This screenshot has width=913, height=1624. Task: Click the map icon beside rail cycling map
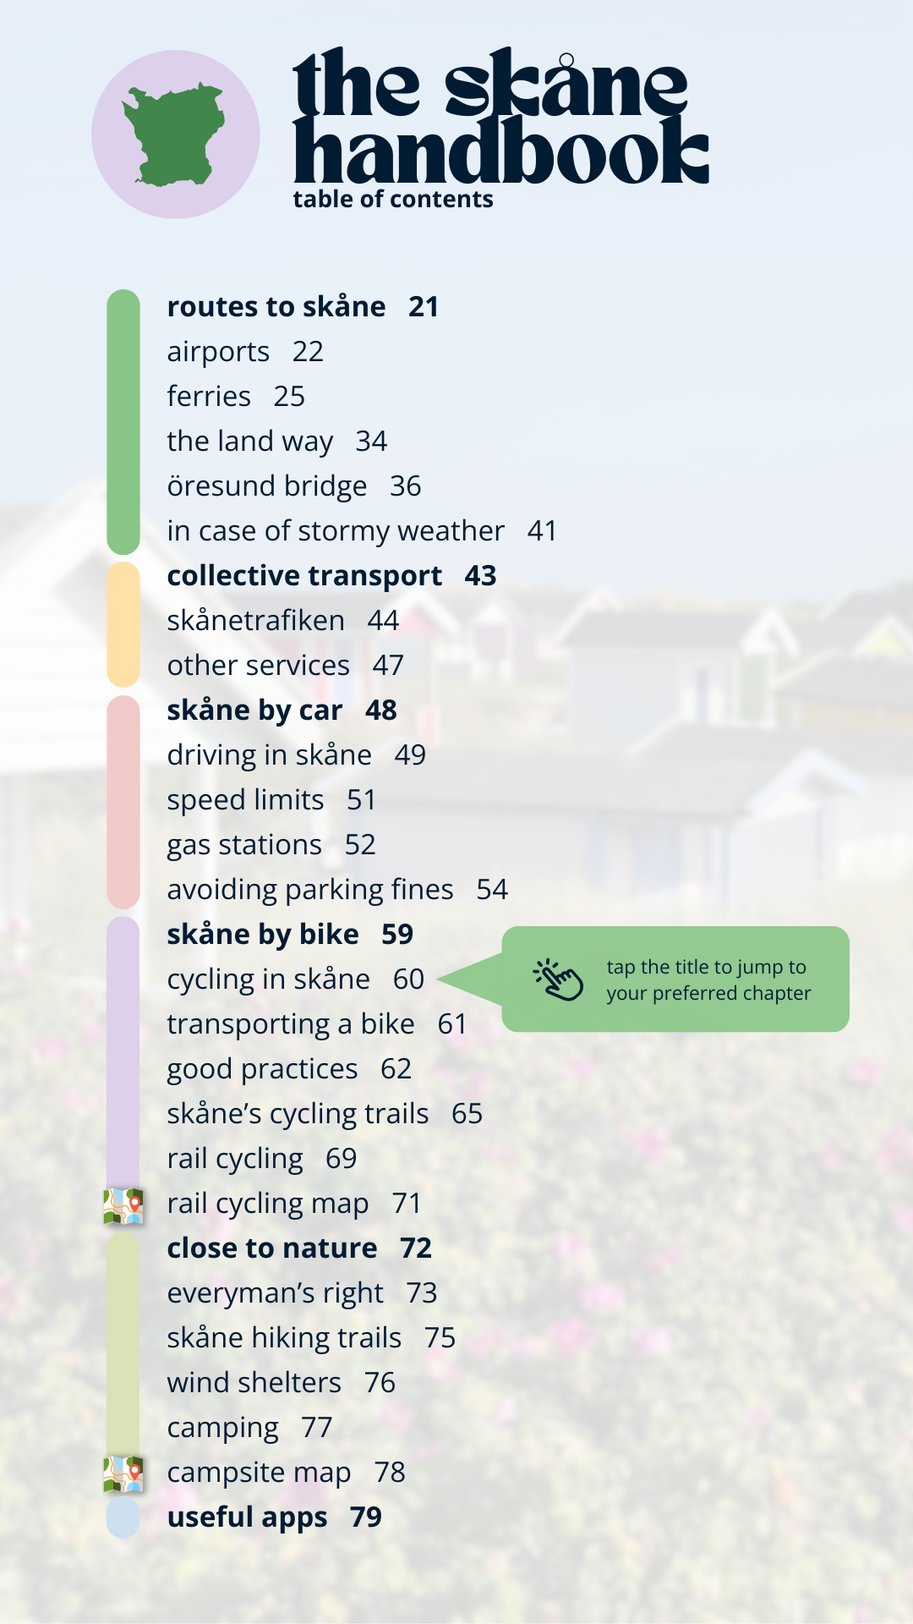tap(123, 1205)
